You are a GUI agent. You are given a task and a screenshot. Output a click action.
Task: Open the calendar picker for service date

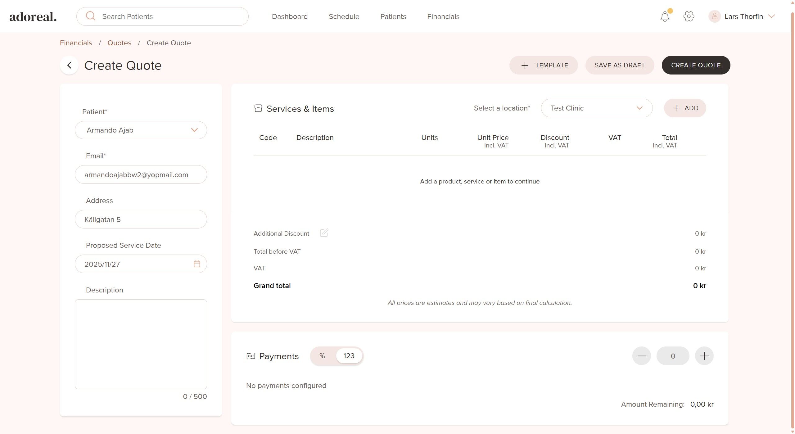point(197,264)
